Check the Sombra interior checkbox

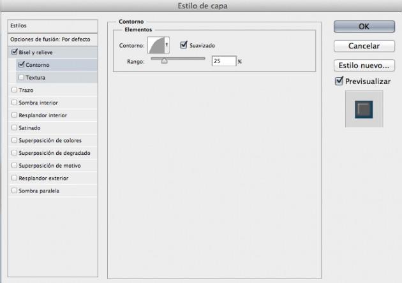pos(14,103)
